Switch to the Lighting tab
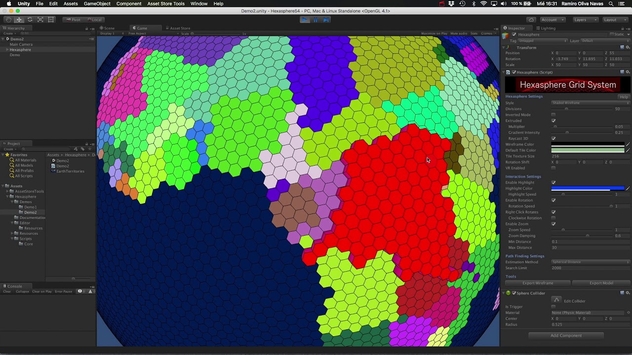This screenshot has height=355, width=632. pyautogui.click(x=546, y=28)
